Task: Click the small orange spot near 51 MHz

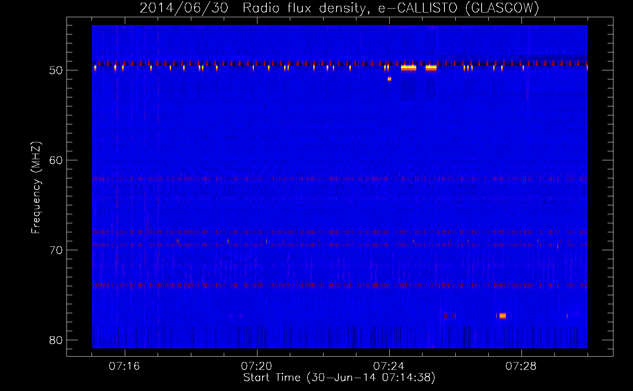Action: [x=389, y=79]
